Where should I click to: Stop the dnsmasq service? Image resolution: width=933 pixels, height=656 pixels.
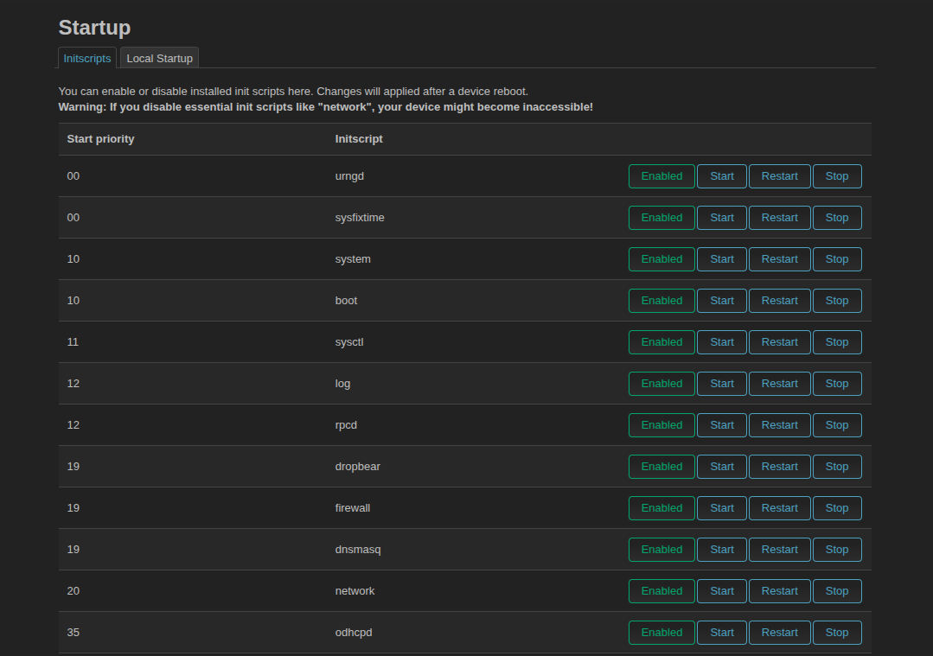(836, 550)
